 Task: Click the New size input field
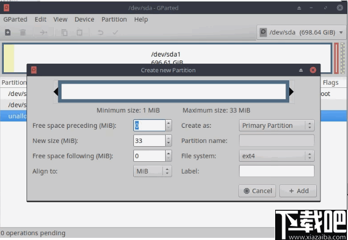[x=149, y=141]
